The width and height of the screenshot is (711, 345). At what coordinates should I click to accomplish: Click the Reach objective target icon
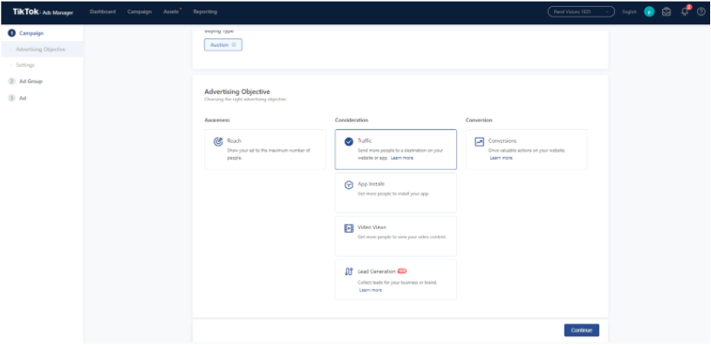(218, 142)
